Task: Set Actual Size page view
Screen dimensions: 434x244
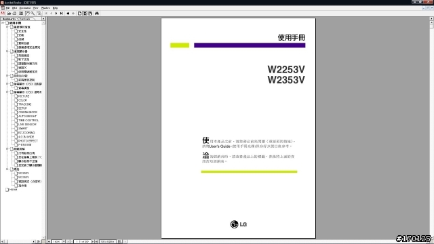Action: click(80, 14)
